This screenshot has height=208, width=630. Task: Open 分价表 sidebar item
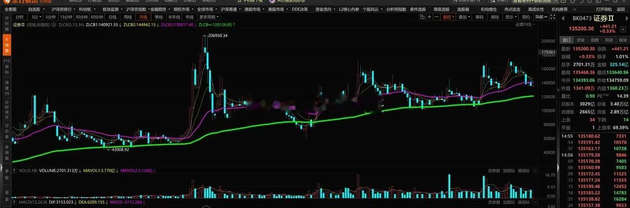point(7,132)
